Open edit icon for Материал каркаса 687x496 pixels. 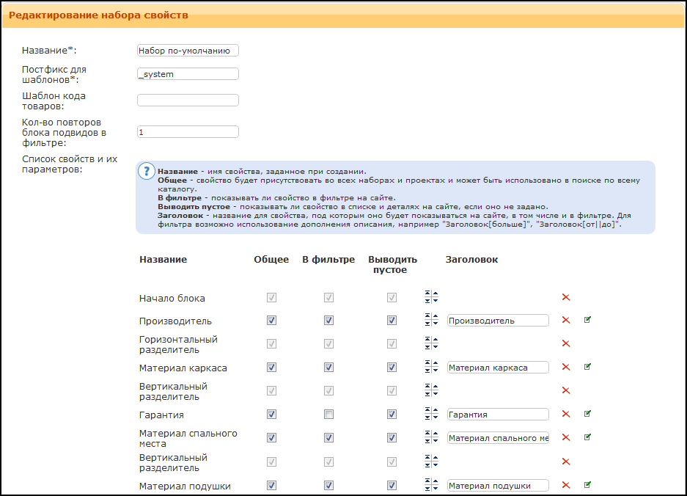[x=587, y=367]
